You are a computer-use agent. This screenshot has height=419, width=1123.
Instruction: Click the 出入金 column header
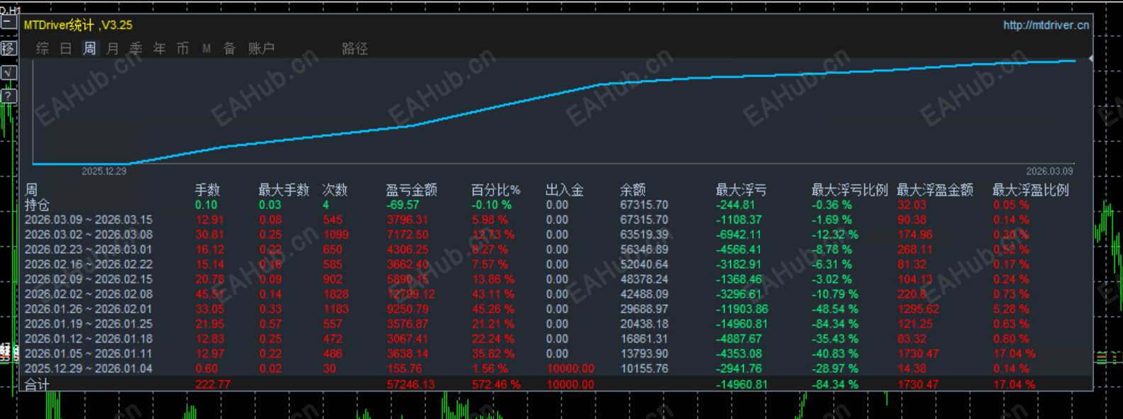pos(564,189)
